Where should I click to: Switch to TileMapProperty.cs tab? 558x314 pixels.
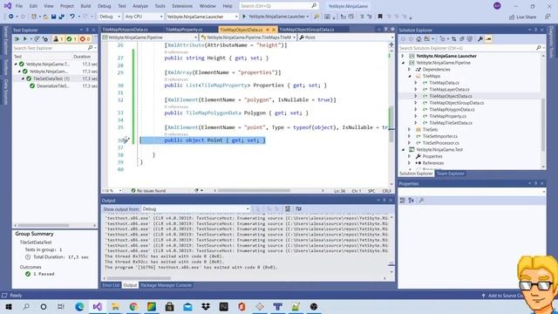tap(184, 30)
